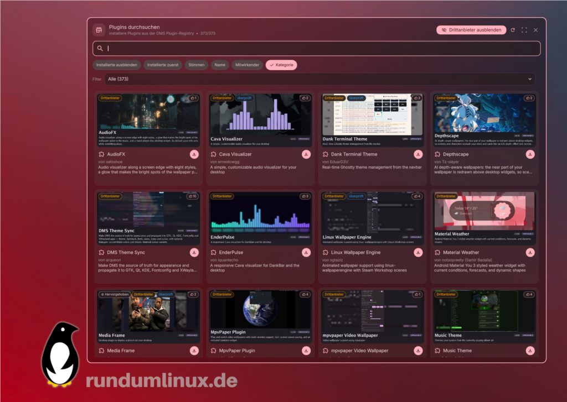
Task: Click the fullscreen expand icon in header
Action: point(524,30)
